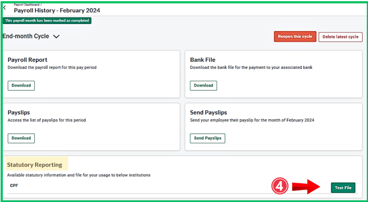The height and width of the screenshot is (202, 368).
Task: Click the red circled number 4 marker
Action: click(280, 187)
